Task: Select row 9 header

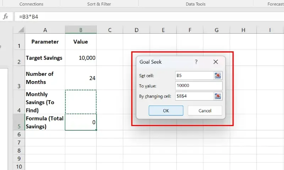Action: click(x=19, y=158)
